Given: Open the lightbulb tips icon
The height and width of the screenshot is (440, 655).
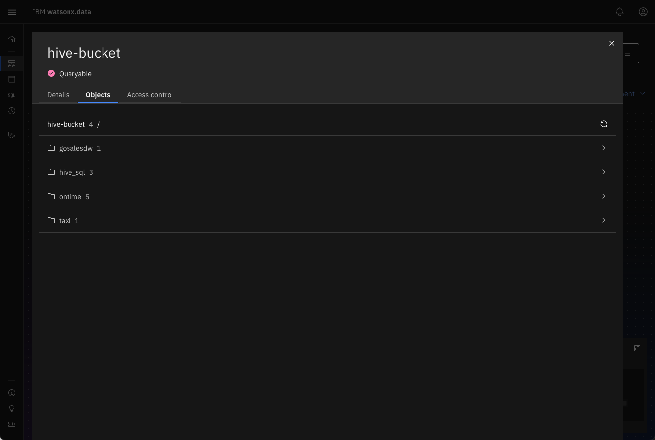Looking at the screenshot, I should pos(12,408).
